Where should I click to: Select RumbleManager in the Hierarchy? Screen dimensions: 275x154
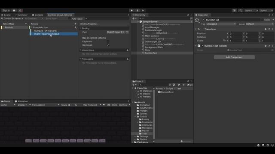(153, 30)
